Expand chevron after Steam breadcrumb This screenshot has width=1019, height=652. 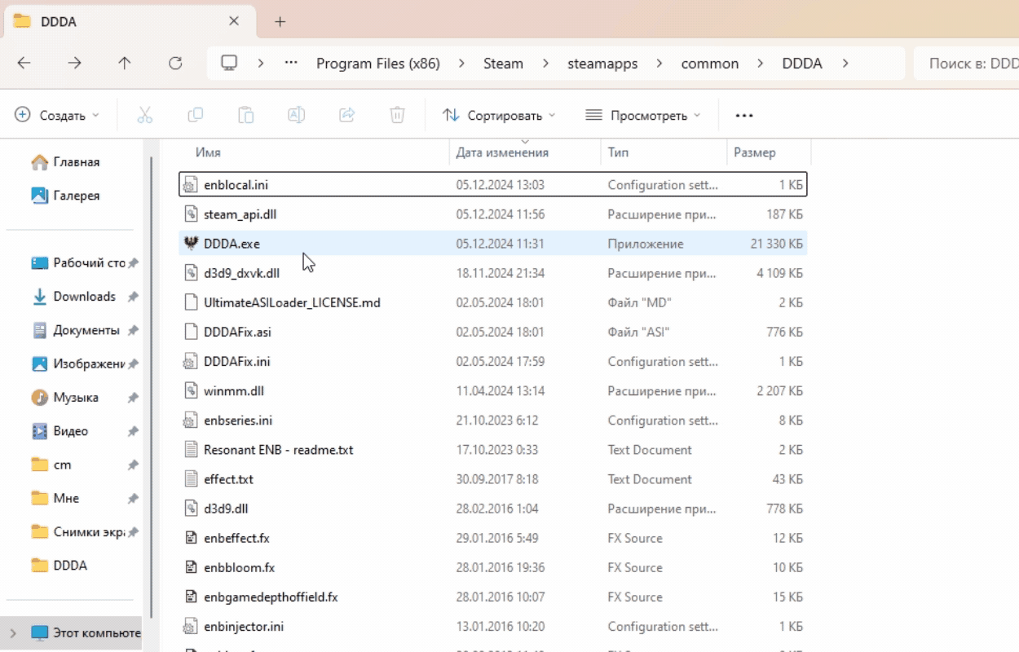546,64
